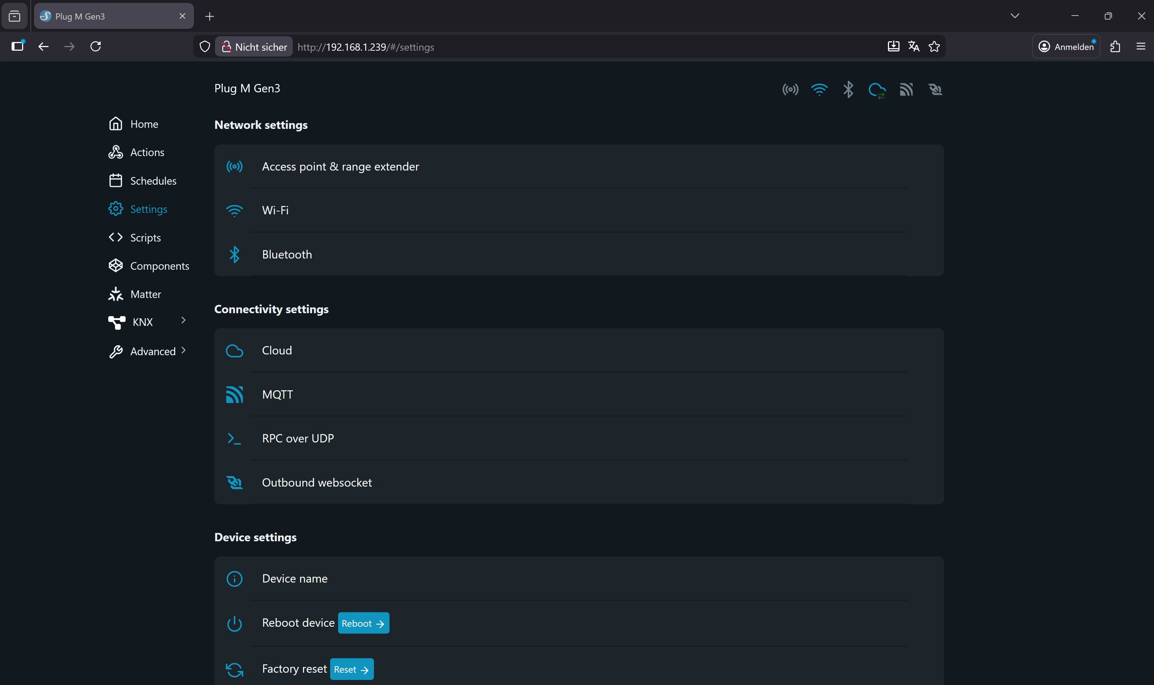The height and width of the screenshot is (685, 1154).
Task: Expand the KNX sidebar submenu
Action: point(183,320)
